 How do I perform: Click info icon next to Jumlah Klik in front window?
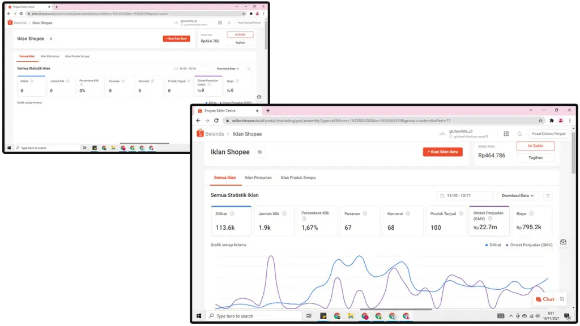[x=284, y=213]
